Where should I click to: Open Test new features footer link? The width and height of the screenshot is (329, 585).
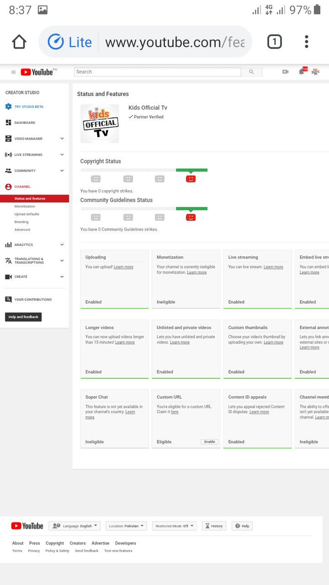point(118,551)
